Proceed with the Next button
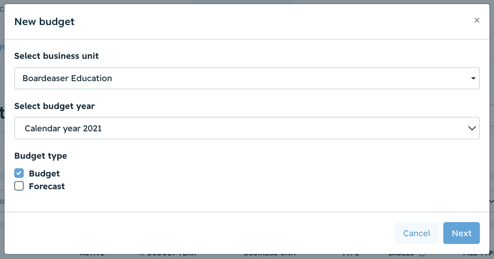This screenshot has height=259, width=494. point(462,233)
